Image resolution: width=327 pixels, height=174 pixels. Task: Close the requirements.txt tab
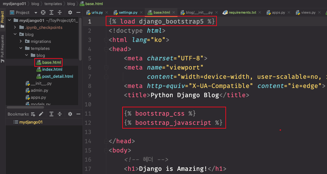point(260,12)
